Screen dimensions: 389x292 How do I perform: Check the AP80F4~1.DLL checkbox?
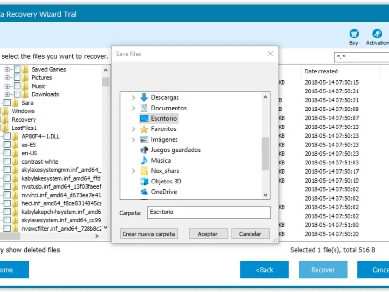click(x=7, y=136)
